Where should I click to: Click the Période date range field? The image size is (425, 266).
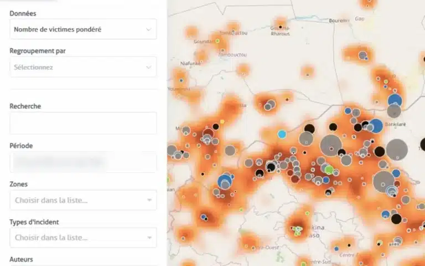[x=83, y=162]
